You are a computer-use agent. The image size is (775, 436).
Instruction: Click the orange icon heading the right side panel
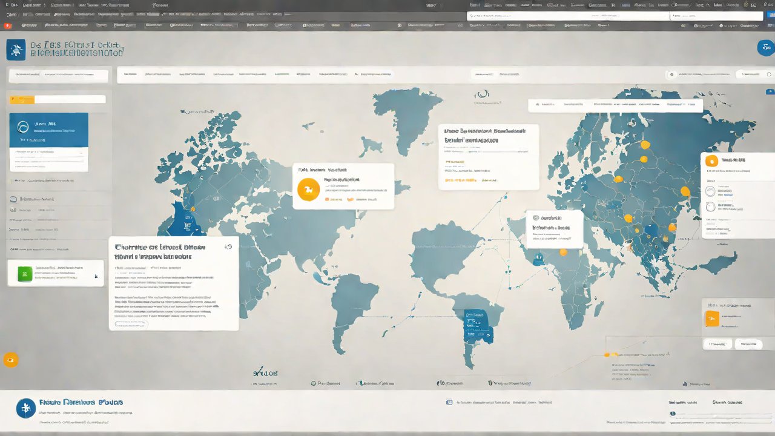[x=711, y=160]
